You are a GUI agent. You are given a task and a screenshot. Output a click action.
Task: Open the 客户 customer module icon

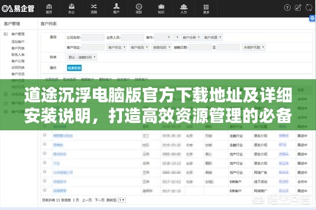pyautogui.click(x=117, y=9)
